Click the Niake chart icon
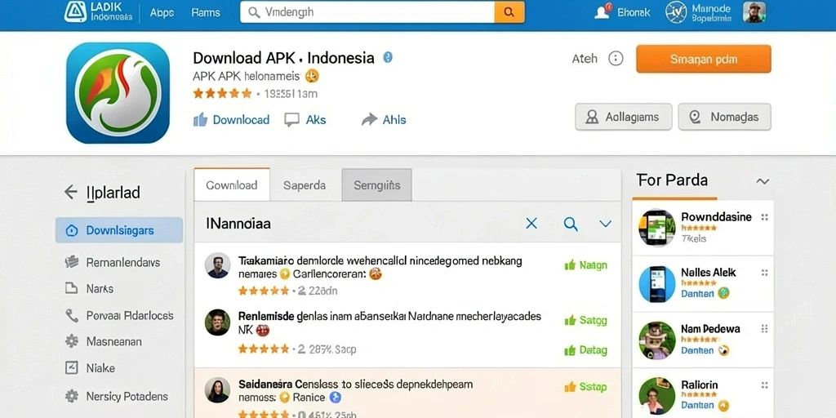 pos(72,368)
